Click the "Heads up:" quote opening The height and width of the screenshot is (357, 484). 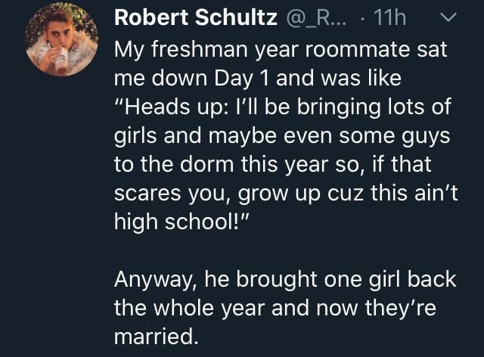pyautogui.click(x=168, y=107)
